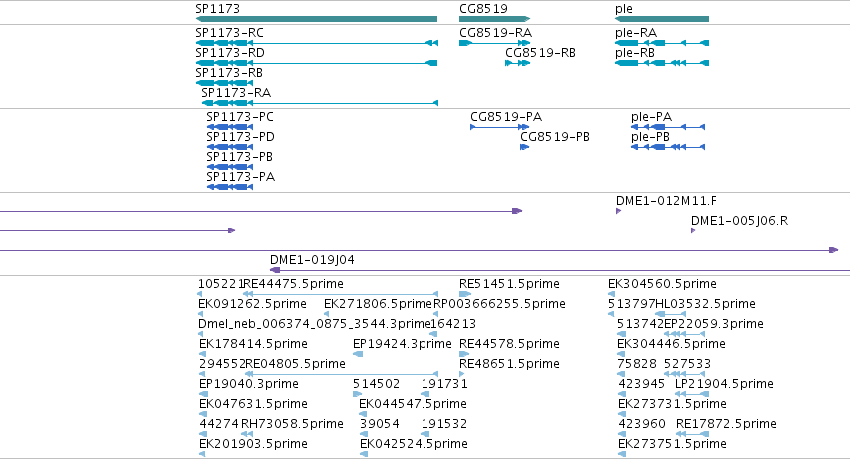Select the SP1173-PC protein label
This screenshot has width=850, height=459.
[x=240, y=117]
